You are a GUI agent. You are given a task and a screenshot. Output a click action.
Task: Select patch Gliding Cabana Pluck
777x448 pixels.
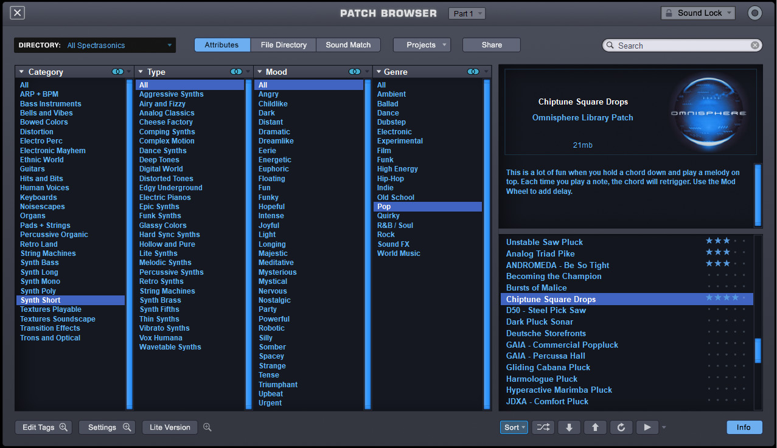point(548,367)
